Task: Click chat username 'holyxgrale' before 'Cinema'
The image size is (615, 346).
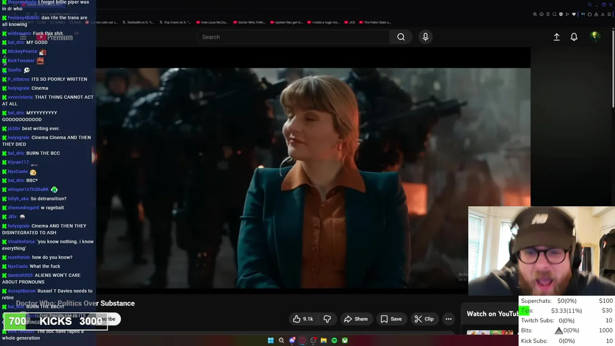Action: point(19,88)
